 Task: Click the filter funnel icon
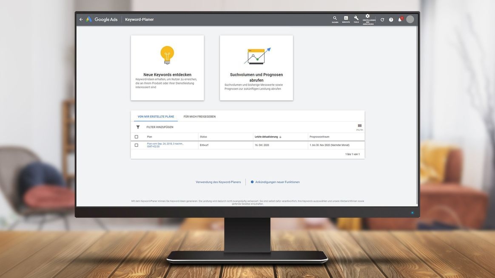[x=138, y=127]
